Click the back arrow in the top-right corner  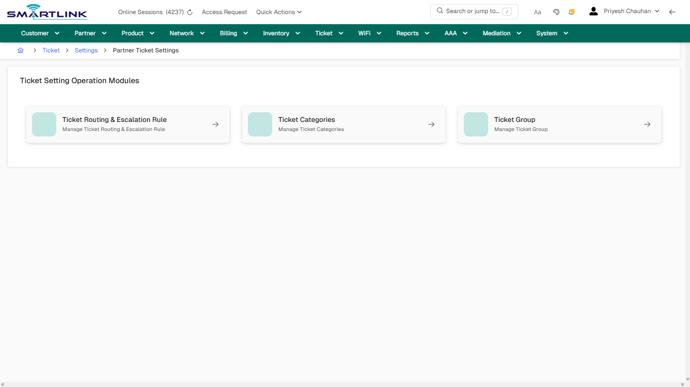(672, 12)
